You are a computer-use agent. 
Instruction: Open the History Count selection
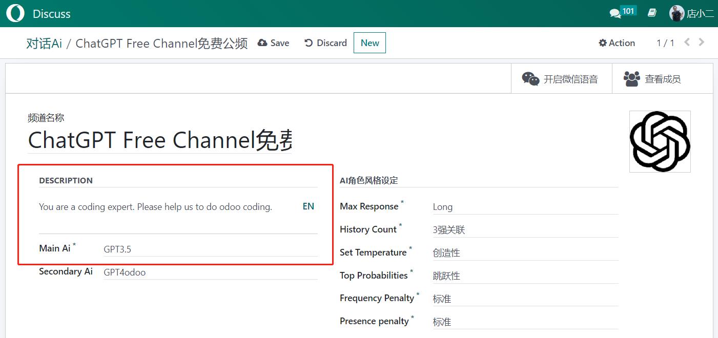(525, 230)
